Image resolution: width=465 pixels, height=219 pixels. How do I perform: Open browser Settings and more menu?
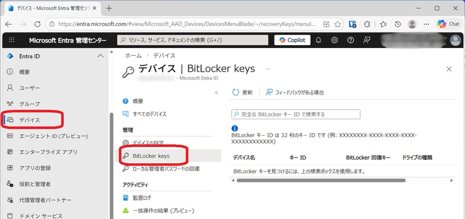coord(427,24)
